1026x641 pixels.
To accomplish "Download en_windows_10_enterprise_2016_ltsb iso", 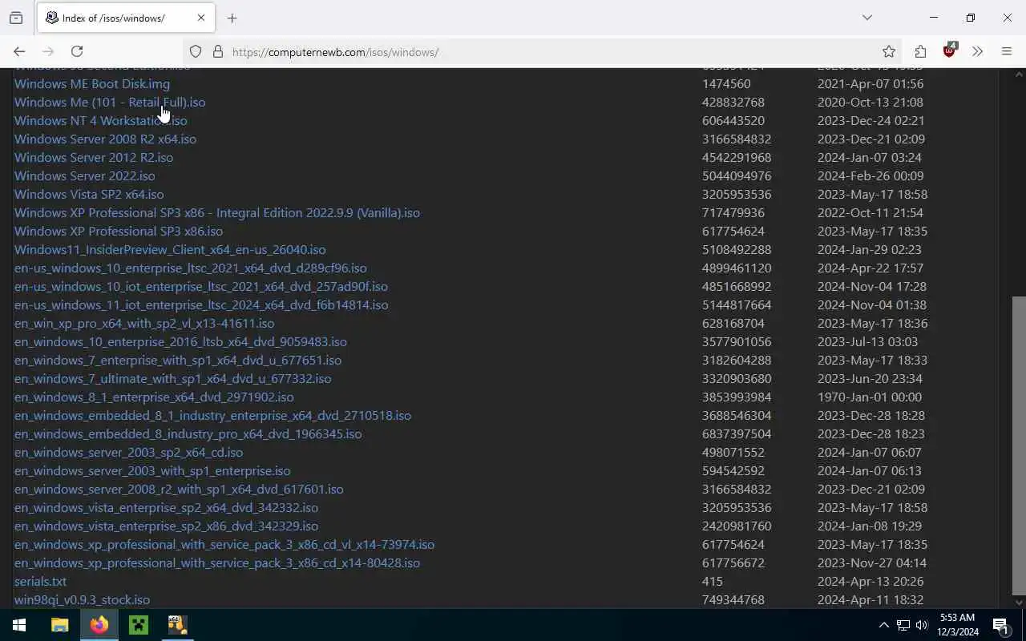I will pyautogui.click(x=180, y=341).
